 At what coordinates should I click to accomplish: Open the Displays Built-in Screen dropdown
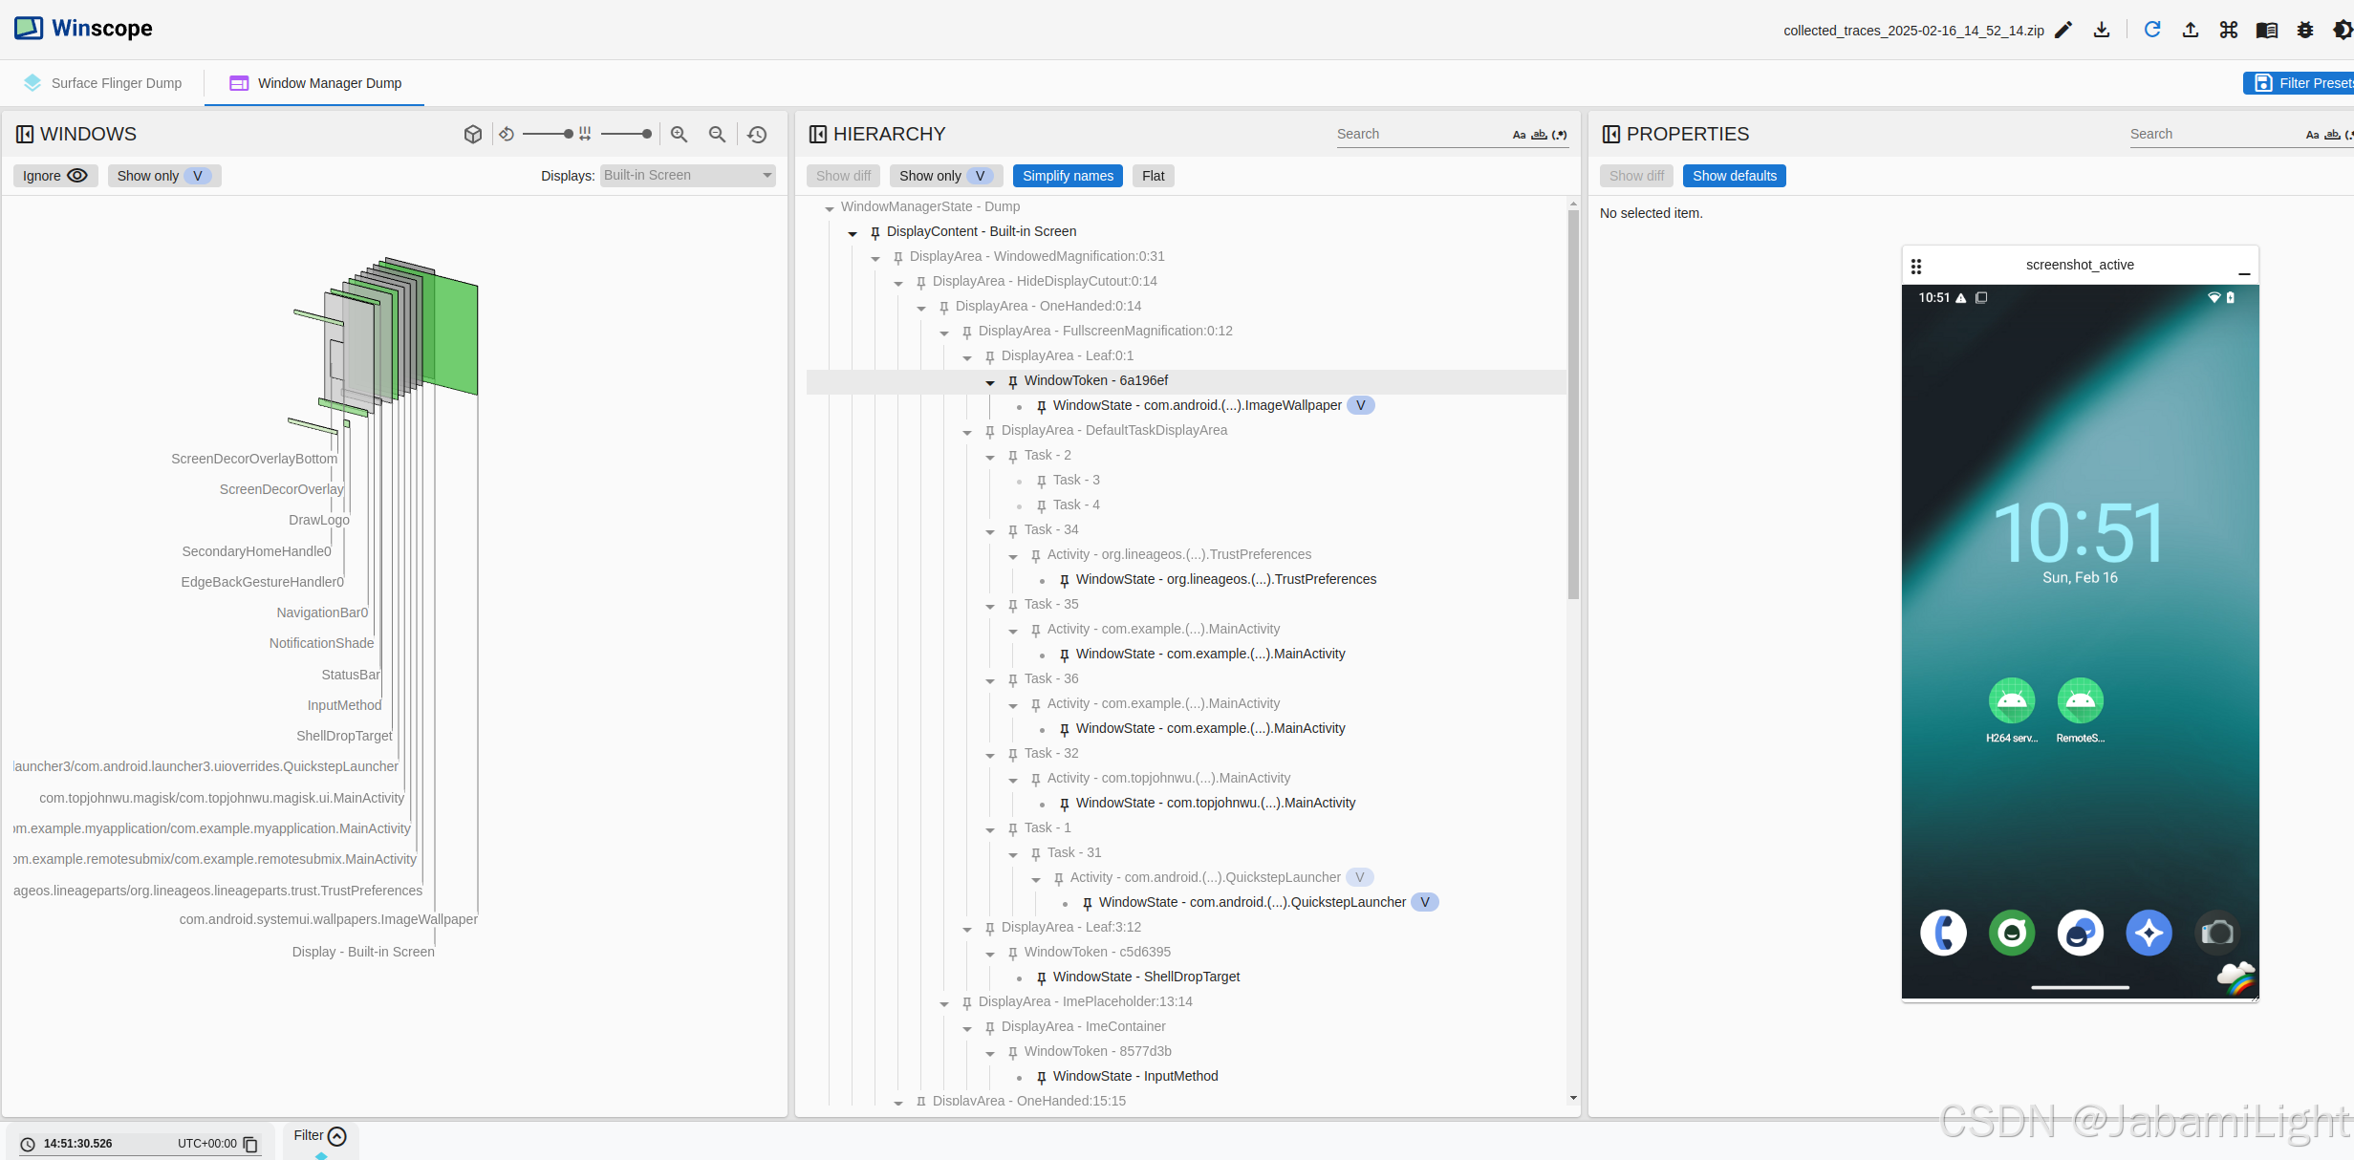point(687,175)
